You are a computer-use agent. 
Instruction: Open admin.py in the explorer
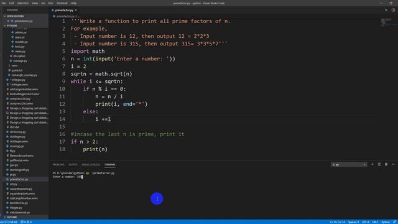coord(21,32)
